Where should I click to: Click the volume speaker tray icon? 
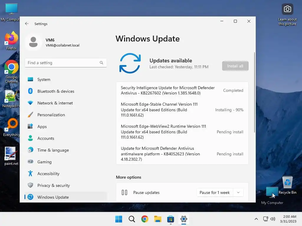(273, 219)
